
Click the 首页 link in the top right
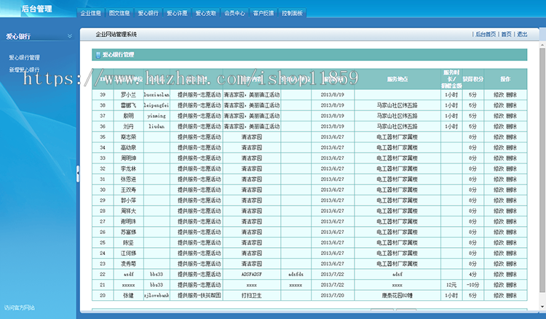tap(506, 34)
